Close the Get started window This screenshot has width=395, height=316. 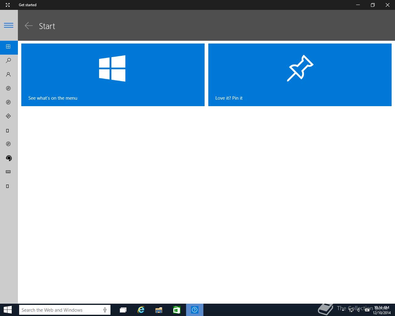[388, 5]
